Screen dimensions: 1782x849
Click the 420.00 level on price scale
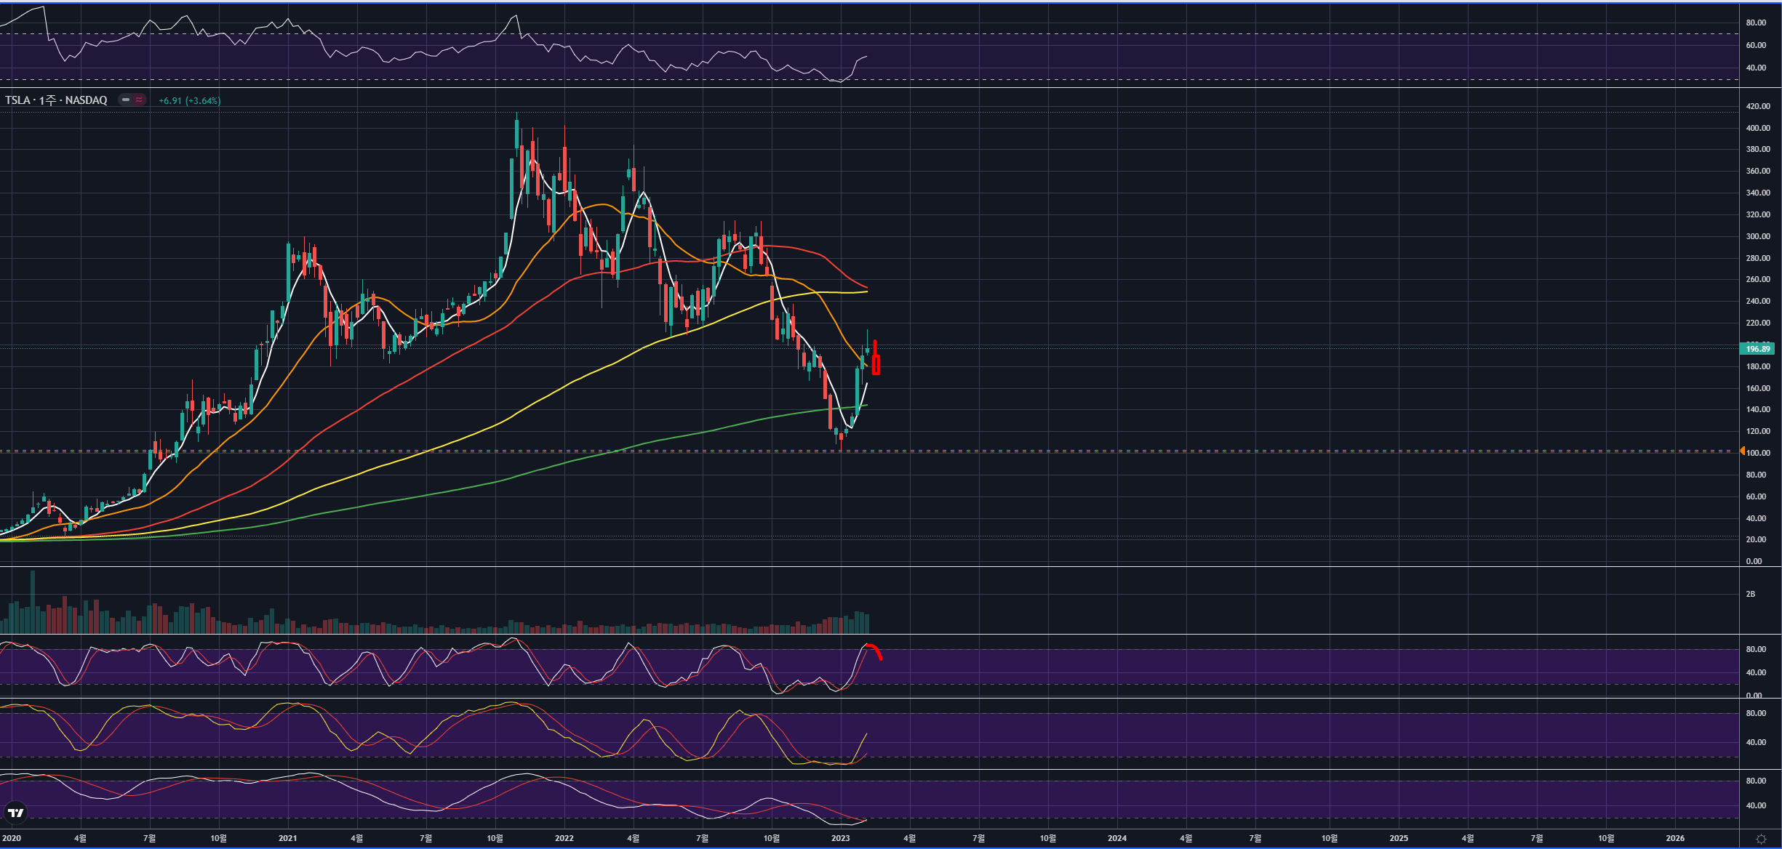[x=1758, y=106]
